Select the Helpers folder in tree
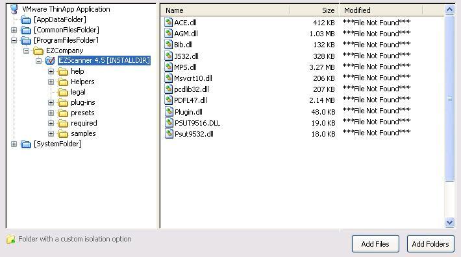Image resolution: width=461 pixels, height=257 pixels. pyautogui.click(x=82, y=82)
